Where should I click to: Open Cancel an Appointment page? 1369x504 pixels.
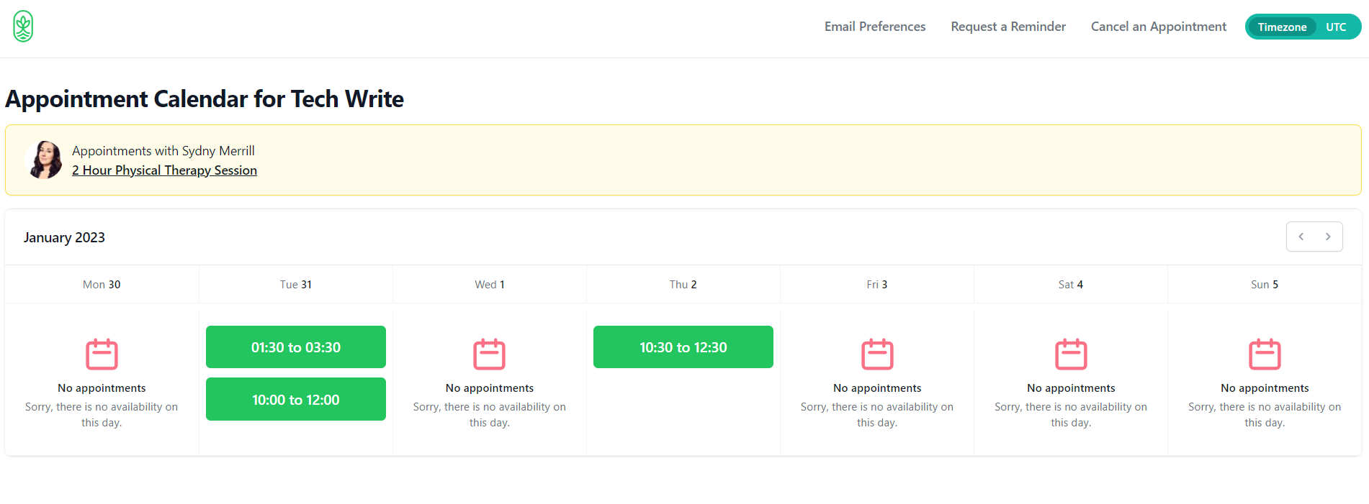pos(1158,27)
